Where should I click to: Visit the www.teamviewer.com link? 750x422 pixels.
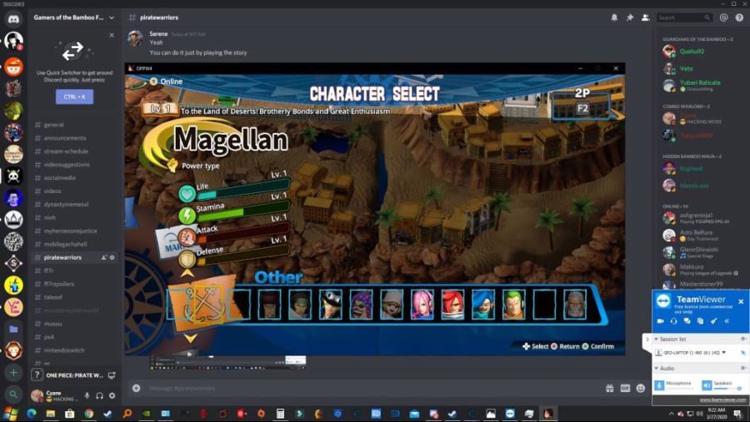pyautogui.click(x=722, y=400)
